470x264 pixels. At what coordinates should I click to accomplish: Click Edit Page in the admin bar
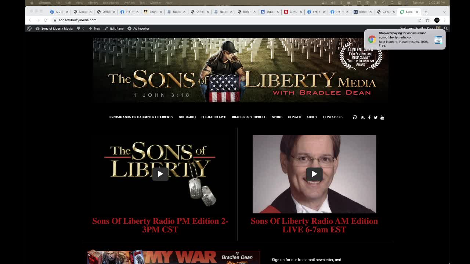[114, 28]
